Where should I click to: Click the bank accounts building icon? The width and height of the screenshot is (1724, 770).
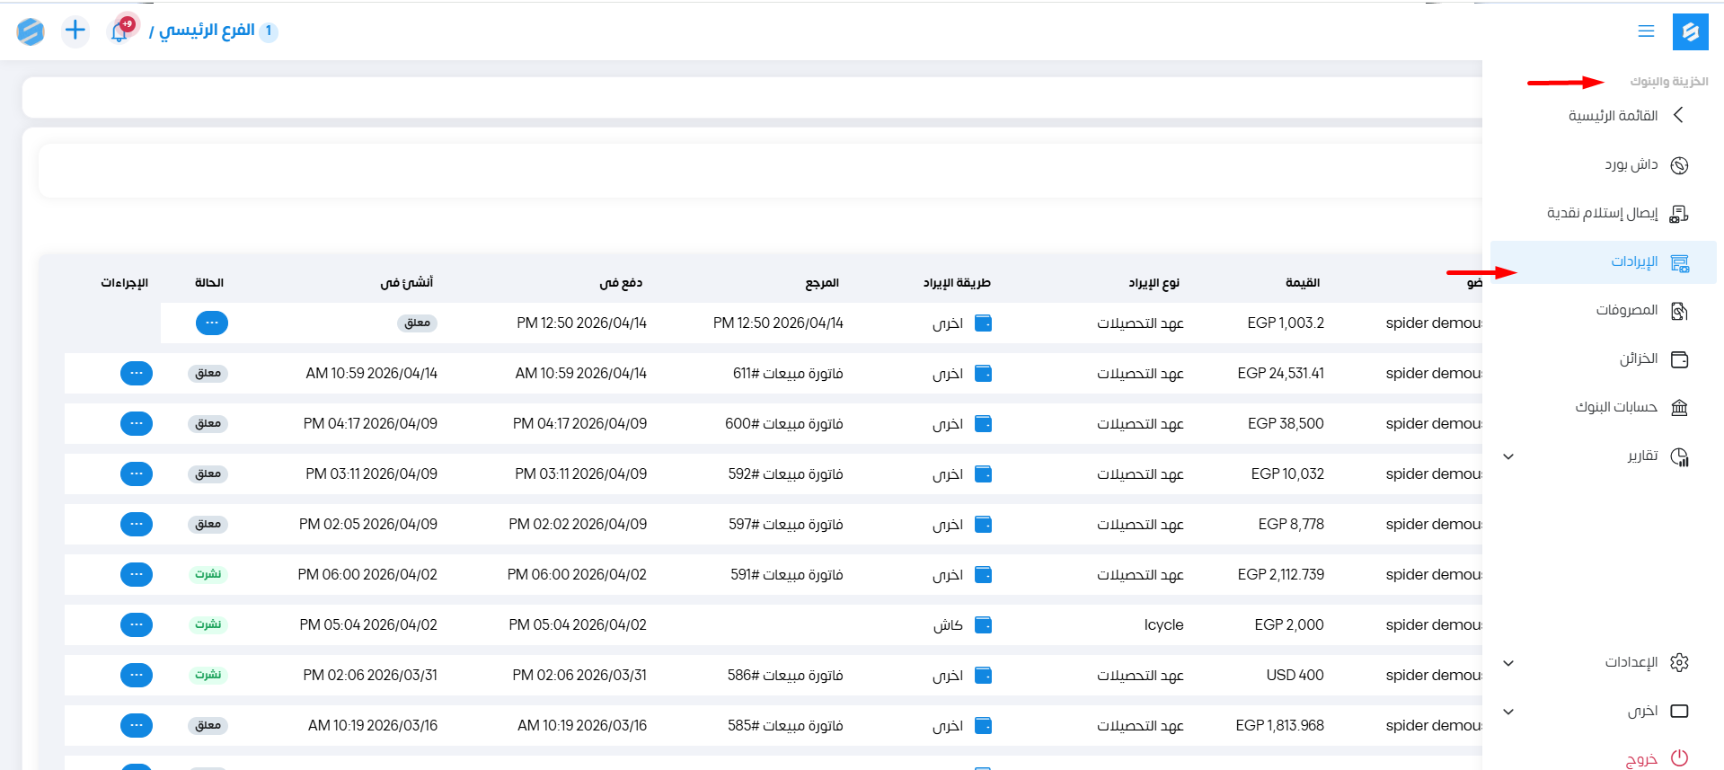click(1679, 408)
